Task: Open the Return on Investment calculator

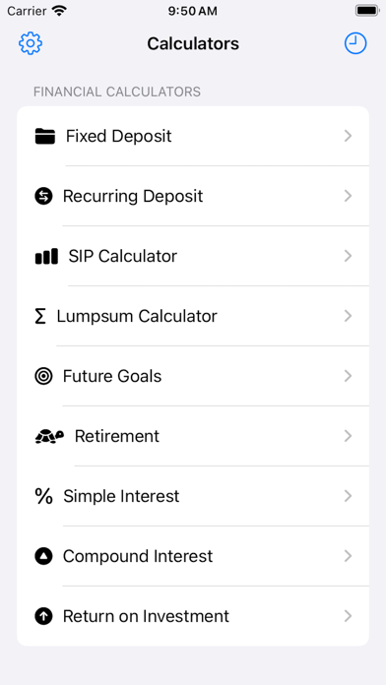Action: [x=193, y=616]
